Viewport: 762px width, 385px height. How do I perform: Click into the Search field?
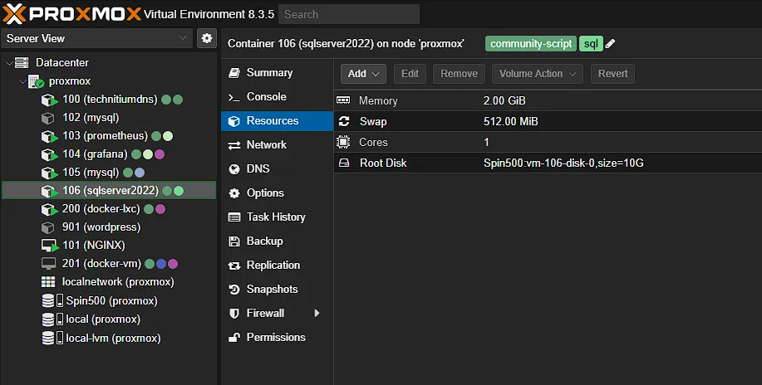click(x=349, y=15)
